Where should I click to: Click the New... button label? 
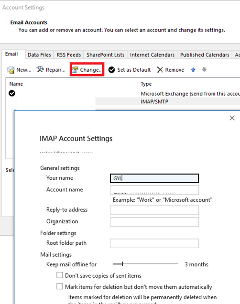pos(24,70)
